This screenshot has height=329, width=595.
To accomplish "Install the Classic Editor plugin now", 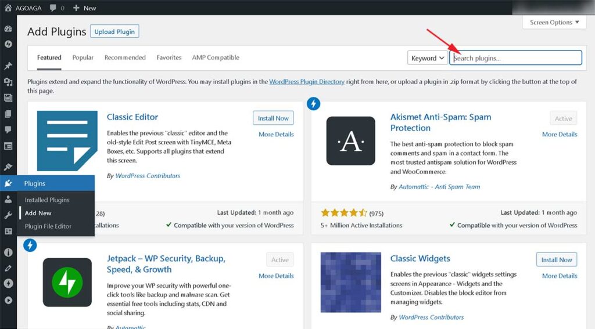I will pos(273,118).
